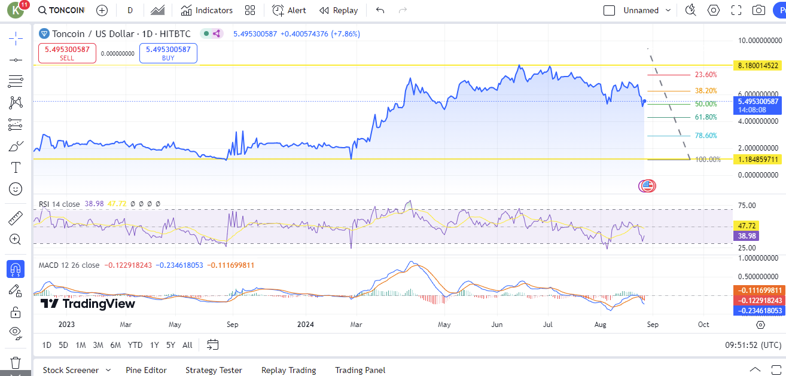Click the MACD 12 26 close indicator title

pos(69,265)
